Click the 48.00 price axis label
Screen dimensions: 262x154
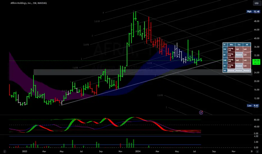(256, 21)
